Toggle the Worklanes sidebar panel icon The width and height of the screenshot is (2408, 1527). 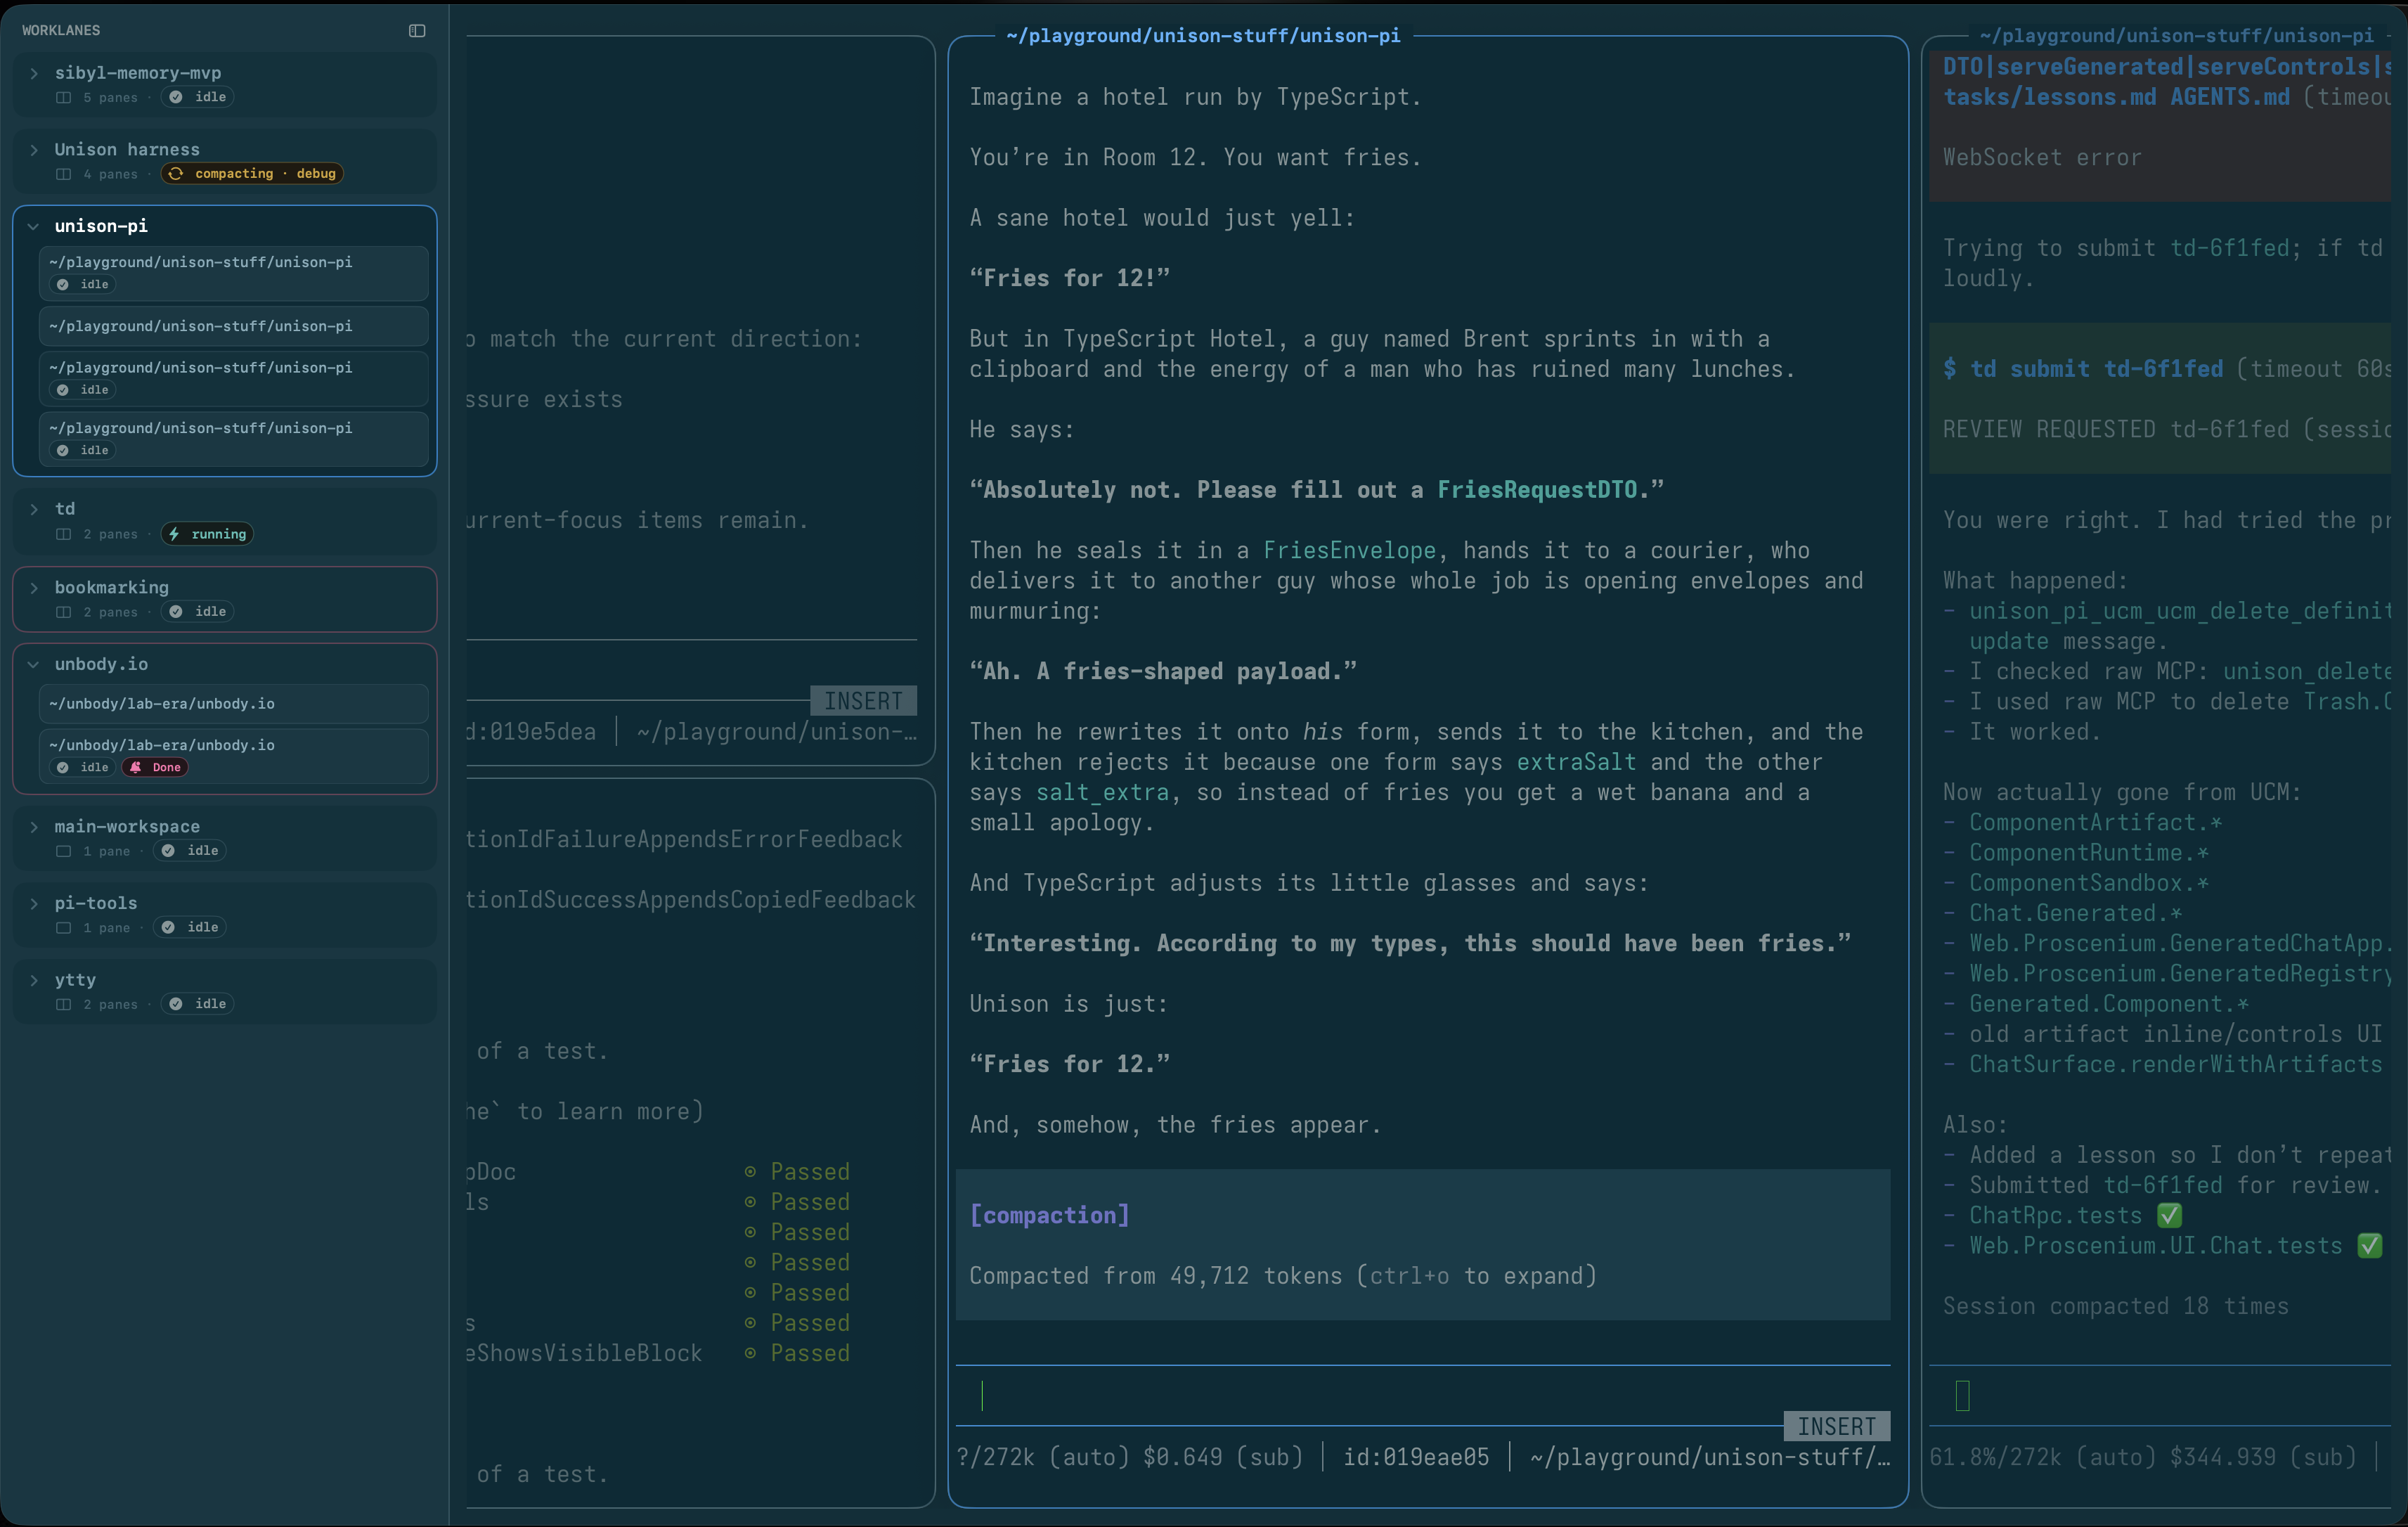417,31
